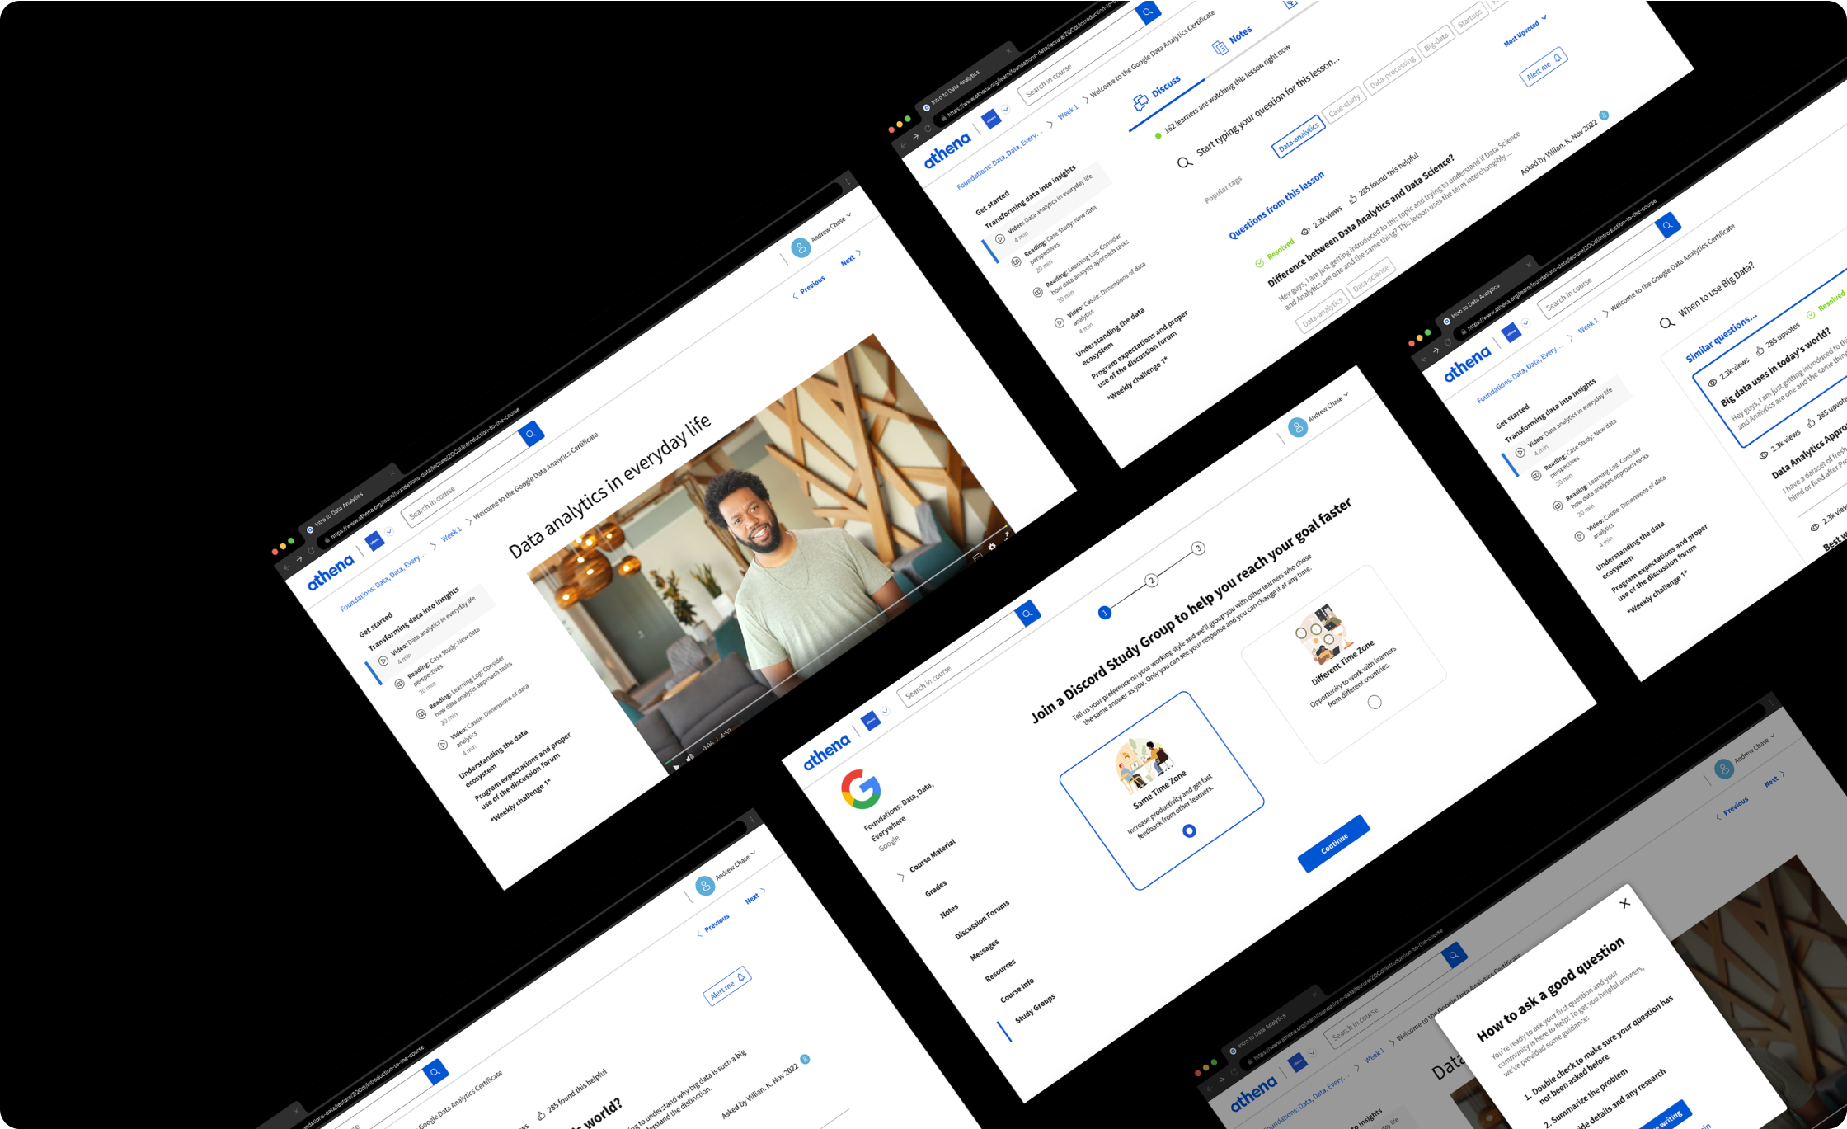Screen dimensions: 1847x1129
Task: Open video settings gear on the lesson video player
Action: [992, 546]
